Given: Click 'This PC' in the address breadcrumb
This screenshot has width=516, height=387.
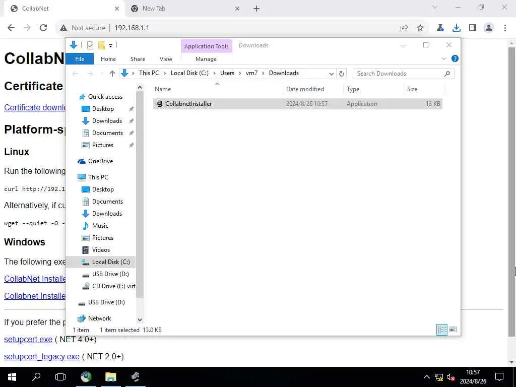Looking at the screenshot, I should click(149, 73).
